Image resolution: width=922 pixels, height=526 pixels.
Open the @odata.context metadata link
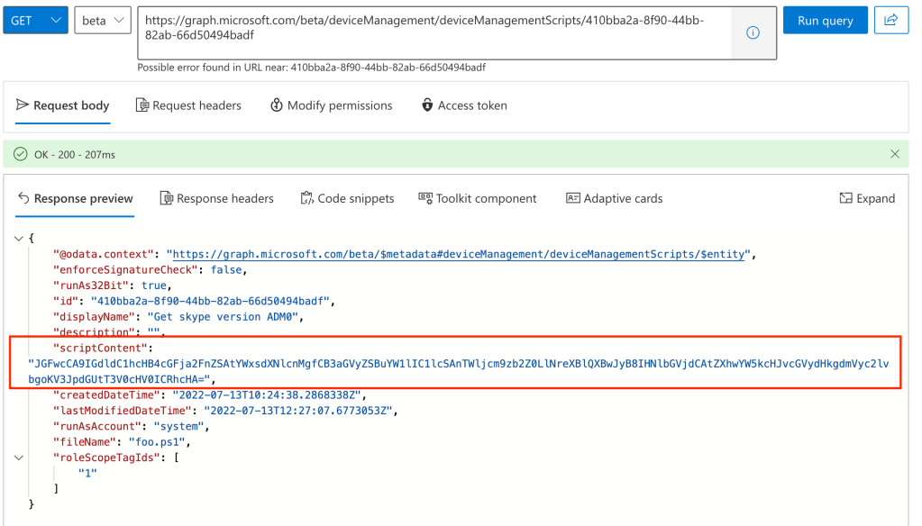[459, 255]
